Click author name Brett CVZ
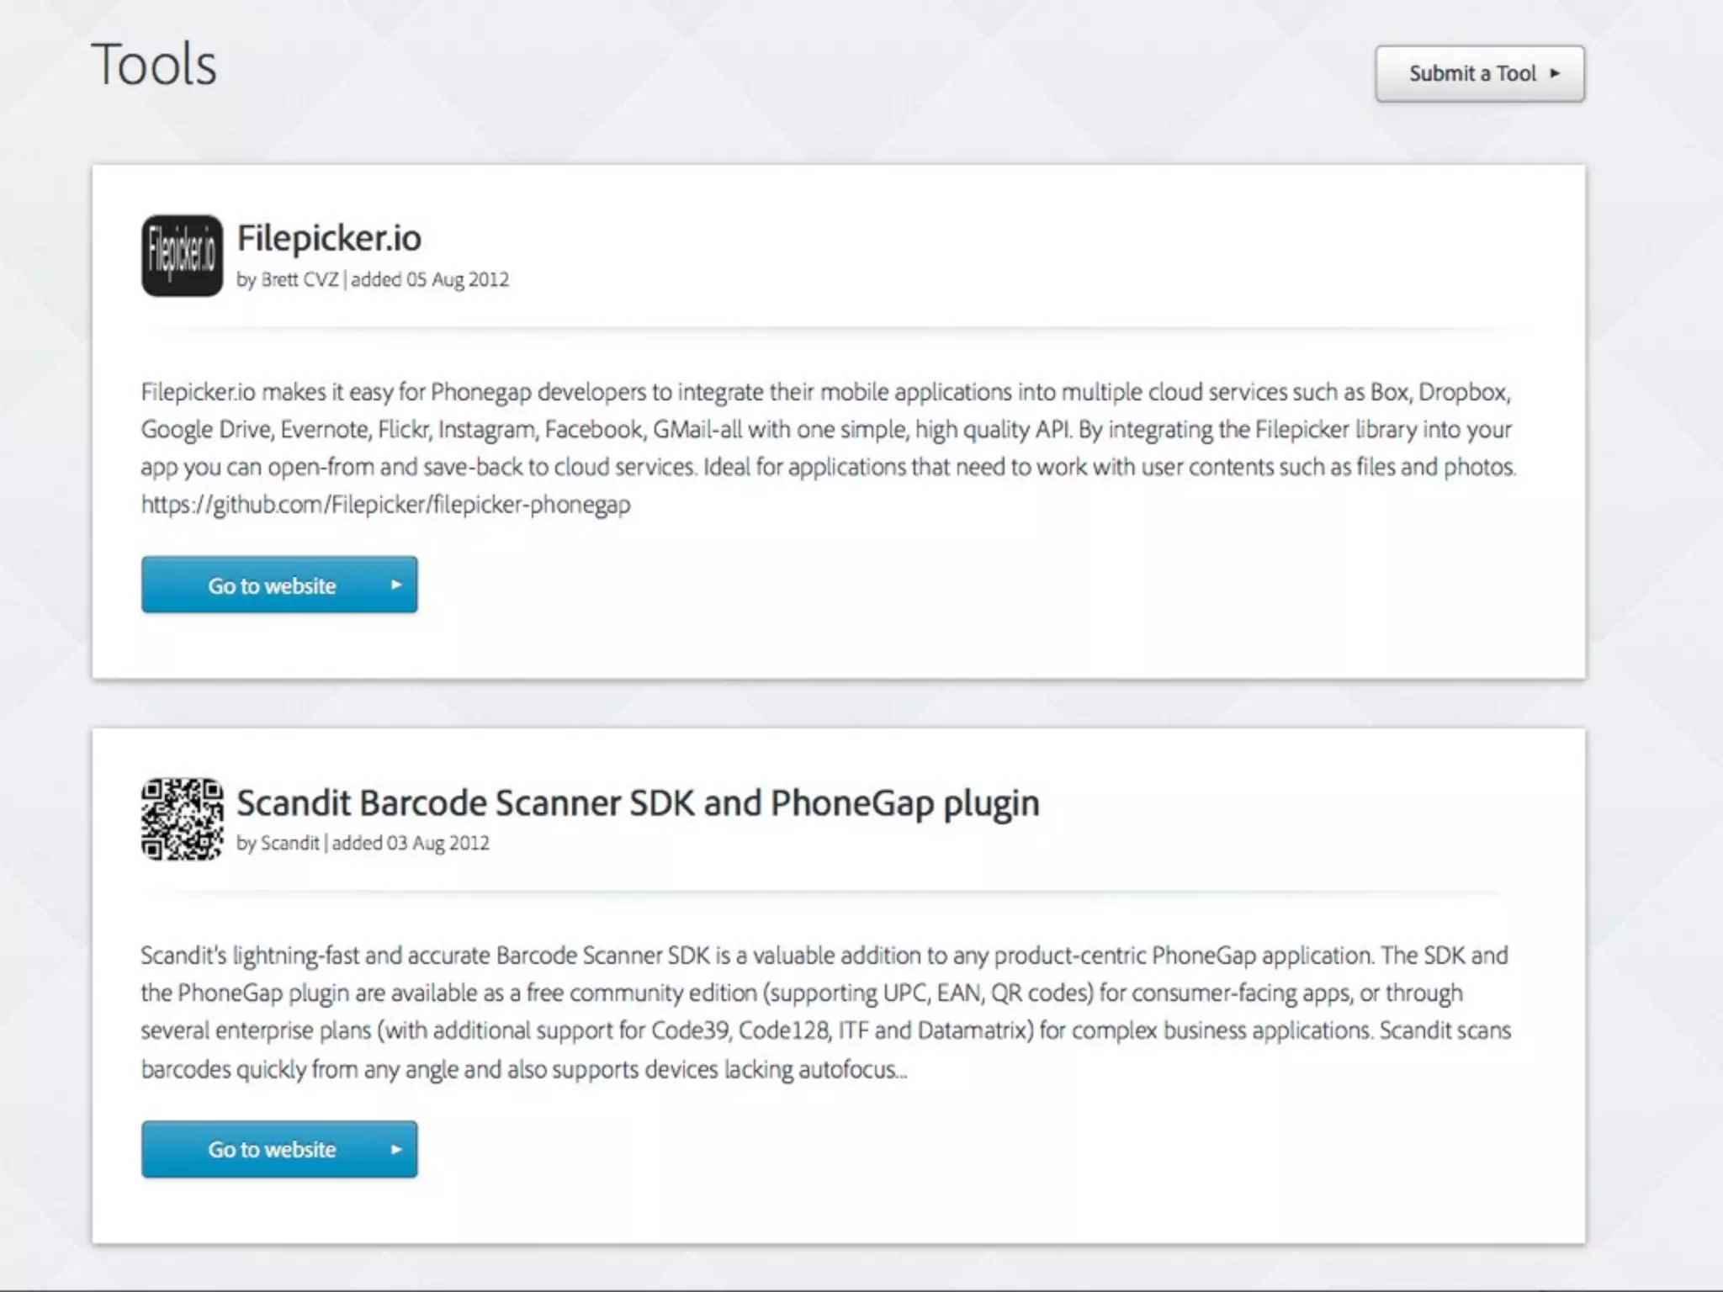The height and width of the screenshot is (1292, 1723). pyautogui.click(x=299, y=280)
